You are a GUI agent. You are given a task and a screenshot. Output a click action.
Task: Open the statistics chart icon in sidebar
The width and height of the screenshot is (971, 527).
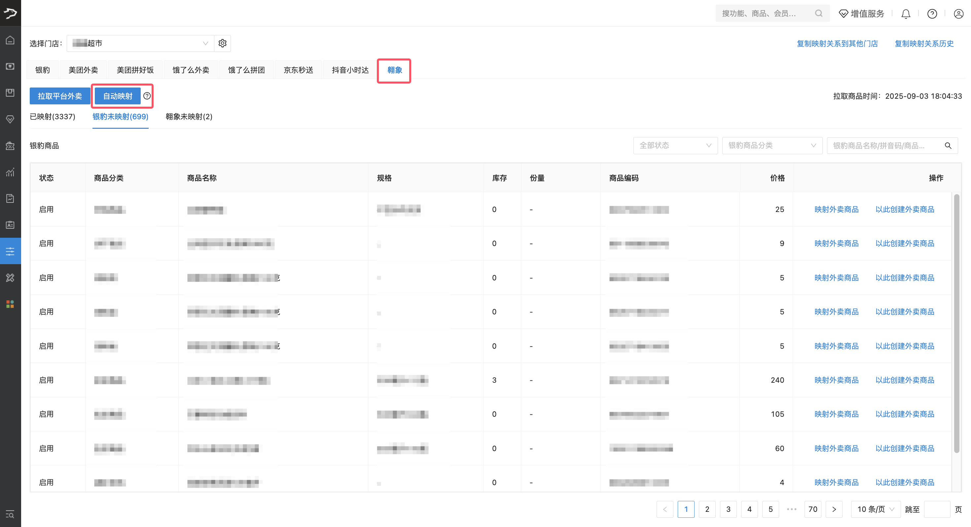[x=10, y=172]
